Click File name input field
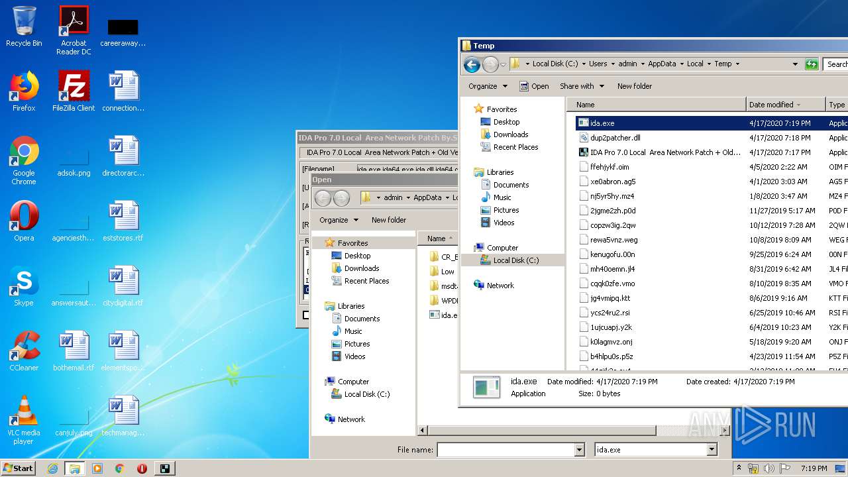This screenshot has height=477, width=848. coord(506,450)
